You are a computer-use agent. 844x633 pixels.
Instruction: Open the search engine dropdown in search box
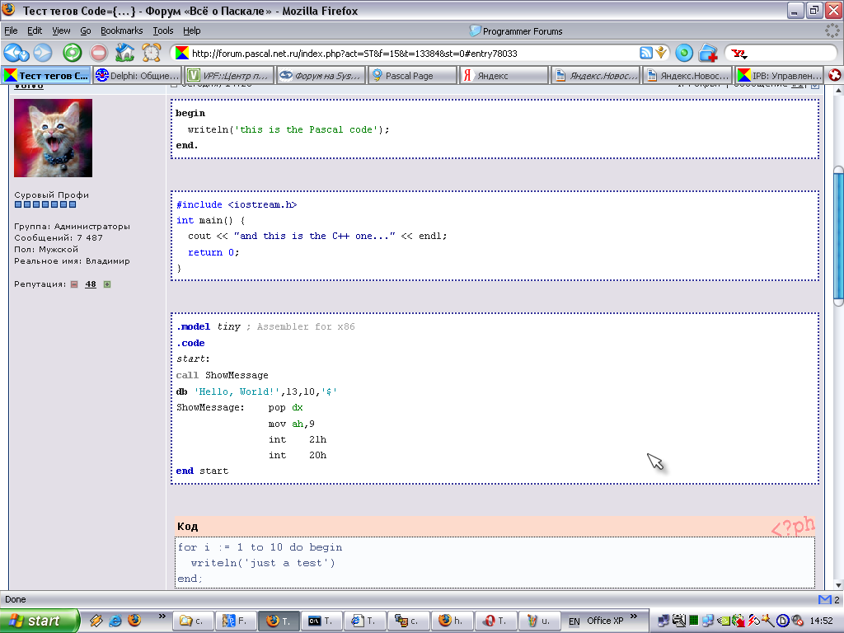739,54
